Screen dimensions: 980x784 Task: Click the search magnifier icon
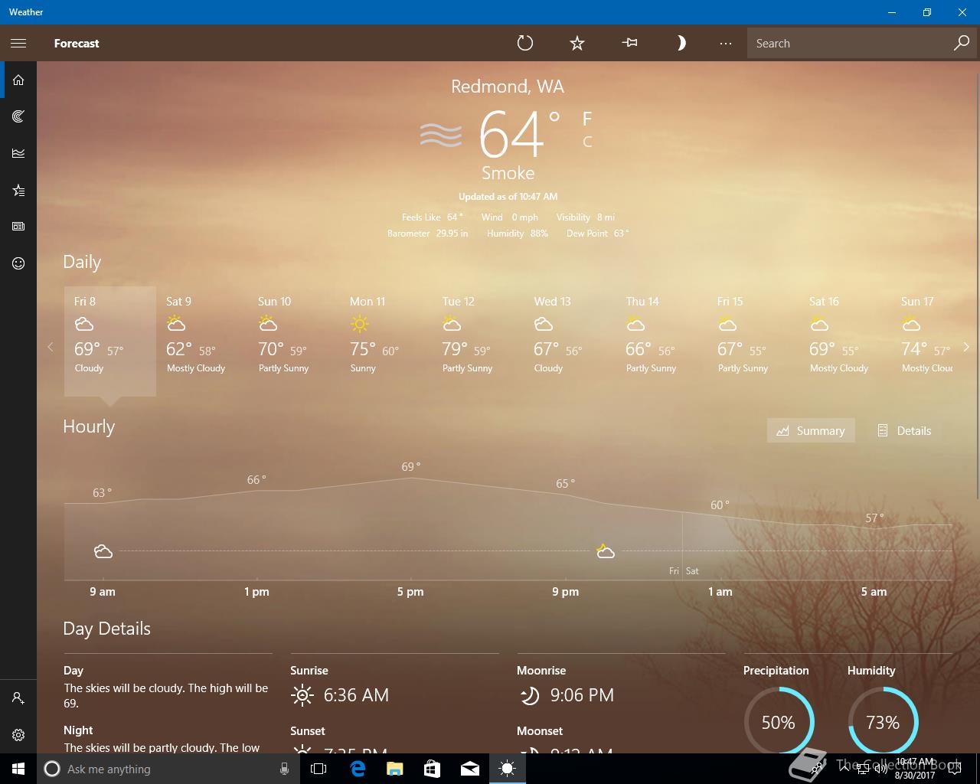[961, 44]
